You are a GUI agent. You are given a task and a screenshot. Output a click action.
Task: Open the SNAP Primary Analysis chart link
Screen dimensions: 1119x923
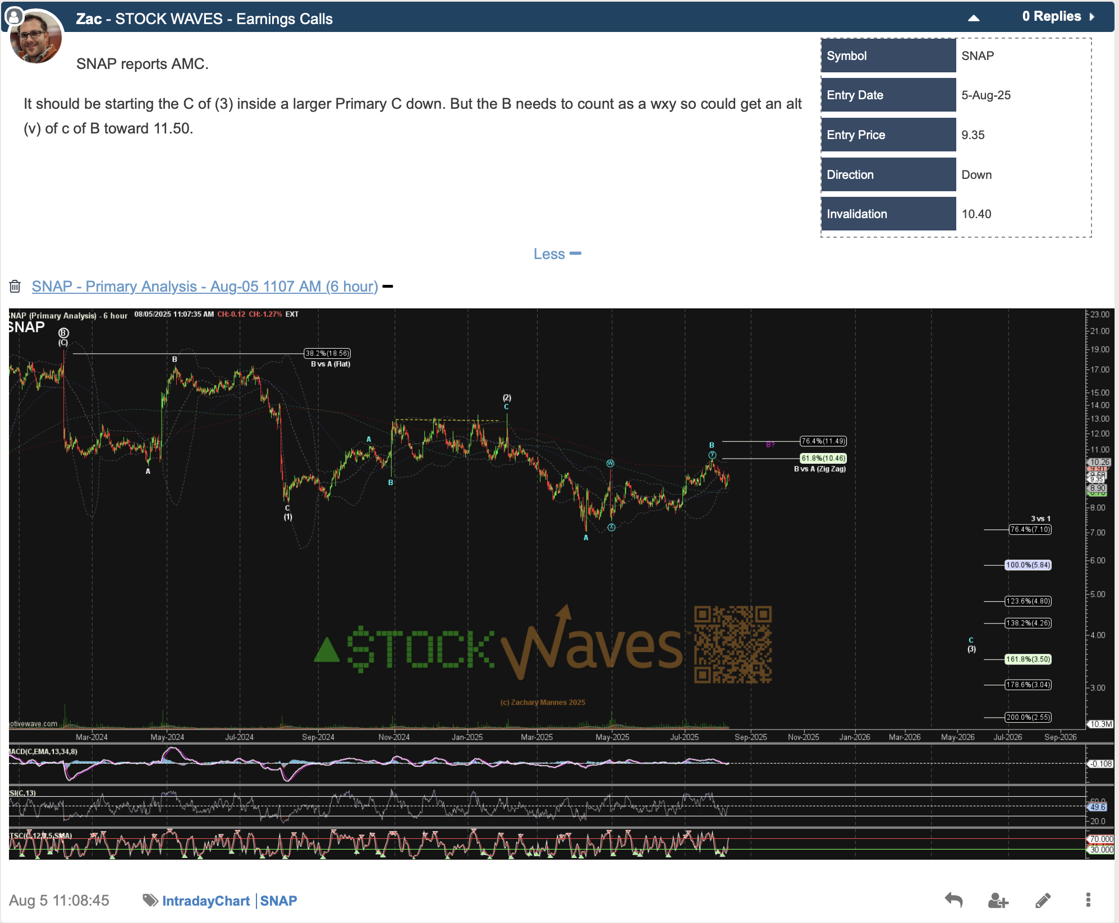[205, 287]
